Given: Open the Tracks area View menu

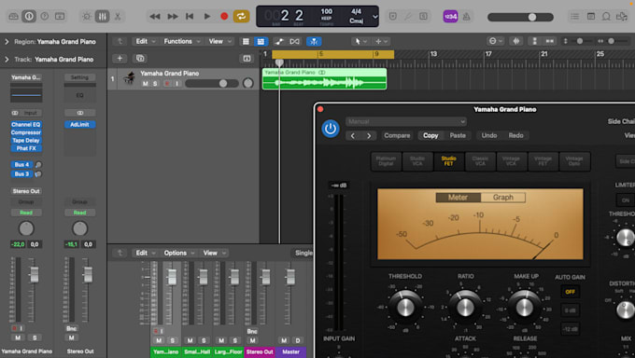Looking at the screenshot, I should coord(219,41).
